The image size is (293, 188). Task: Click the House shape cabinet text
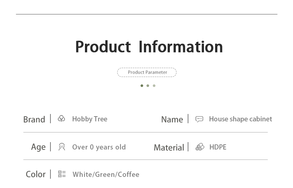pos(240,119)
